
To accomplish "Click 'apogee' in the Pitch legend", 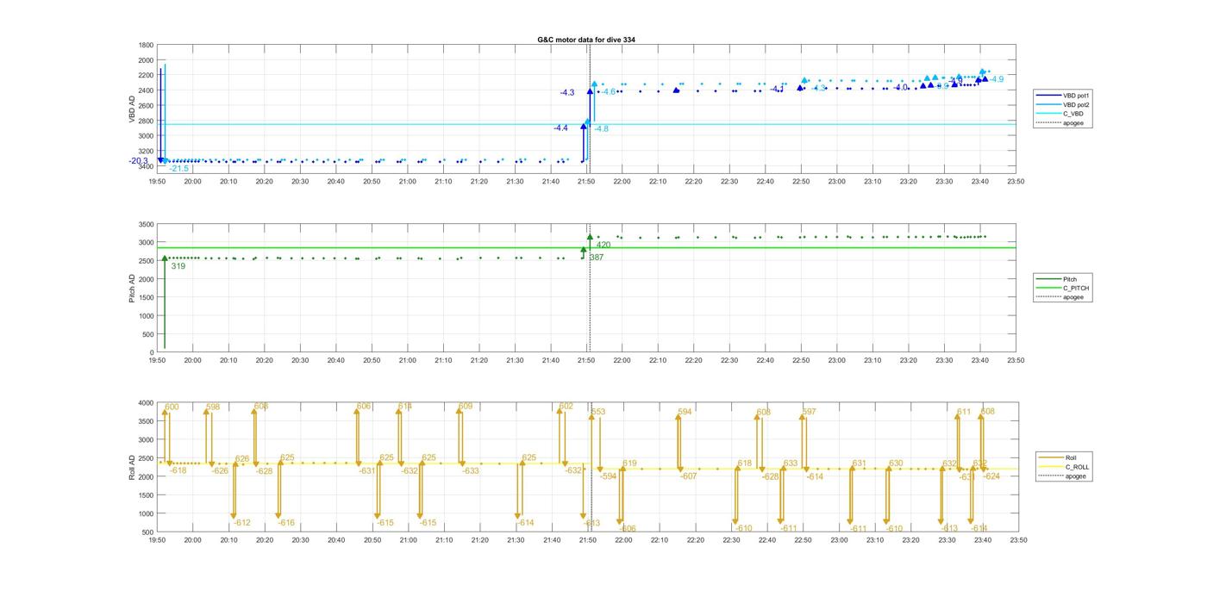I will pyautogui.click(x=1073, y=297).
